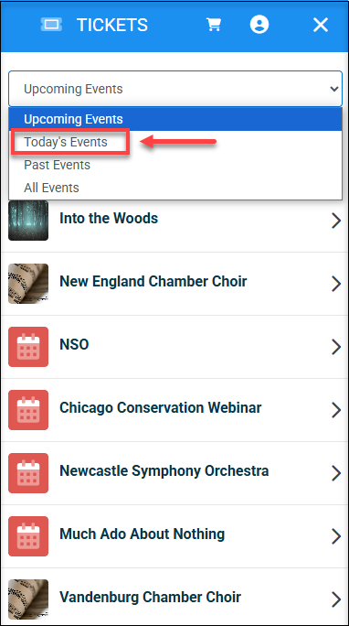Open Chicago Conservation Webinar event title
This screenshot has width=349, height=626.
tap(161, 407)
